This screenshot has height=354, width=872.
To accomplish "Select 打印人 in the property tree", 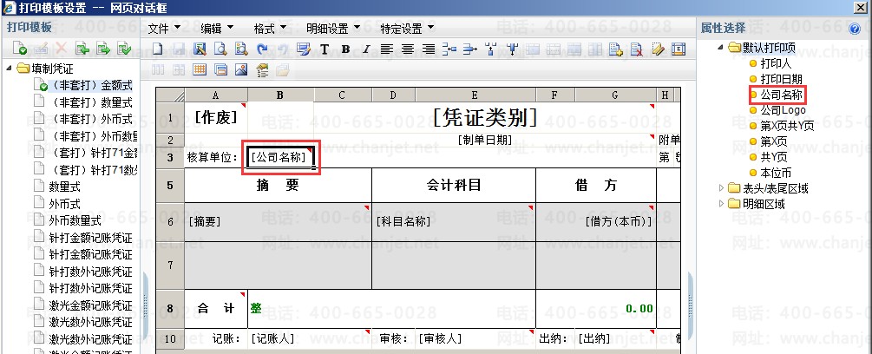I will coord(776,63).
